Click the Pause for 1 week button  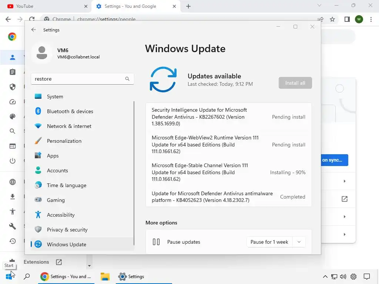269,242
